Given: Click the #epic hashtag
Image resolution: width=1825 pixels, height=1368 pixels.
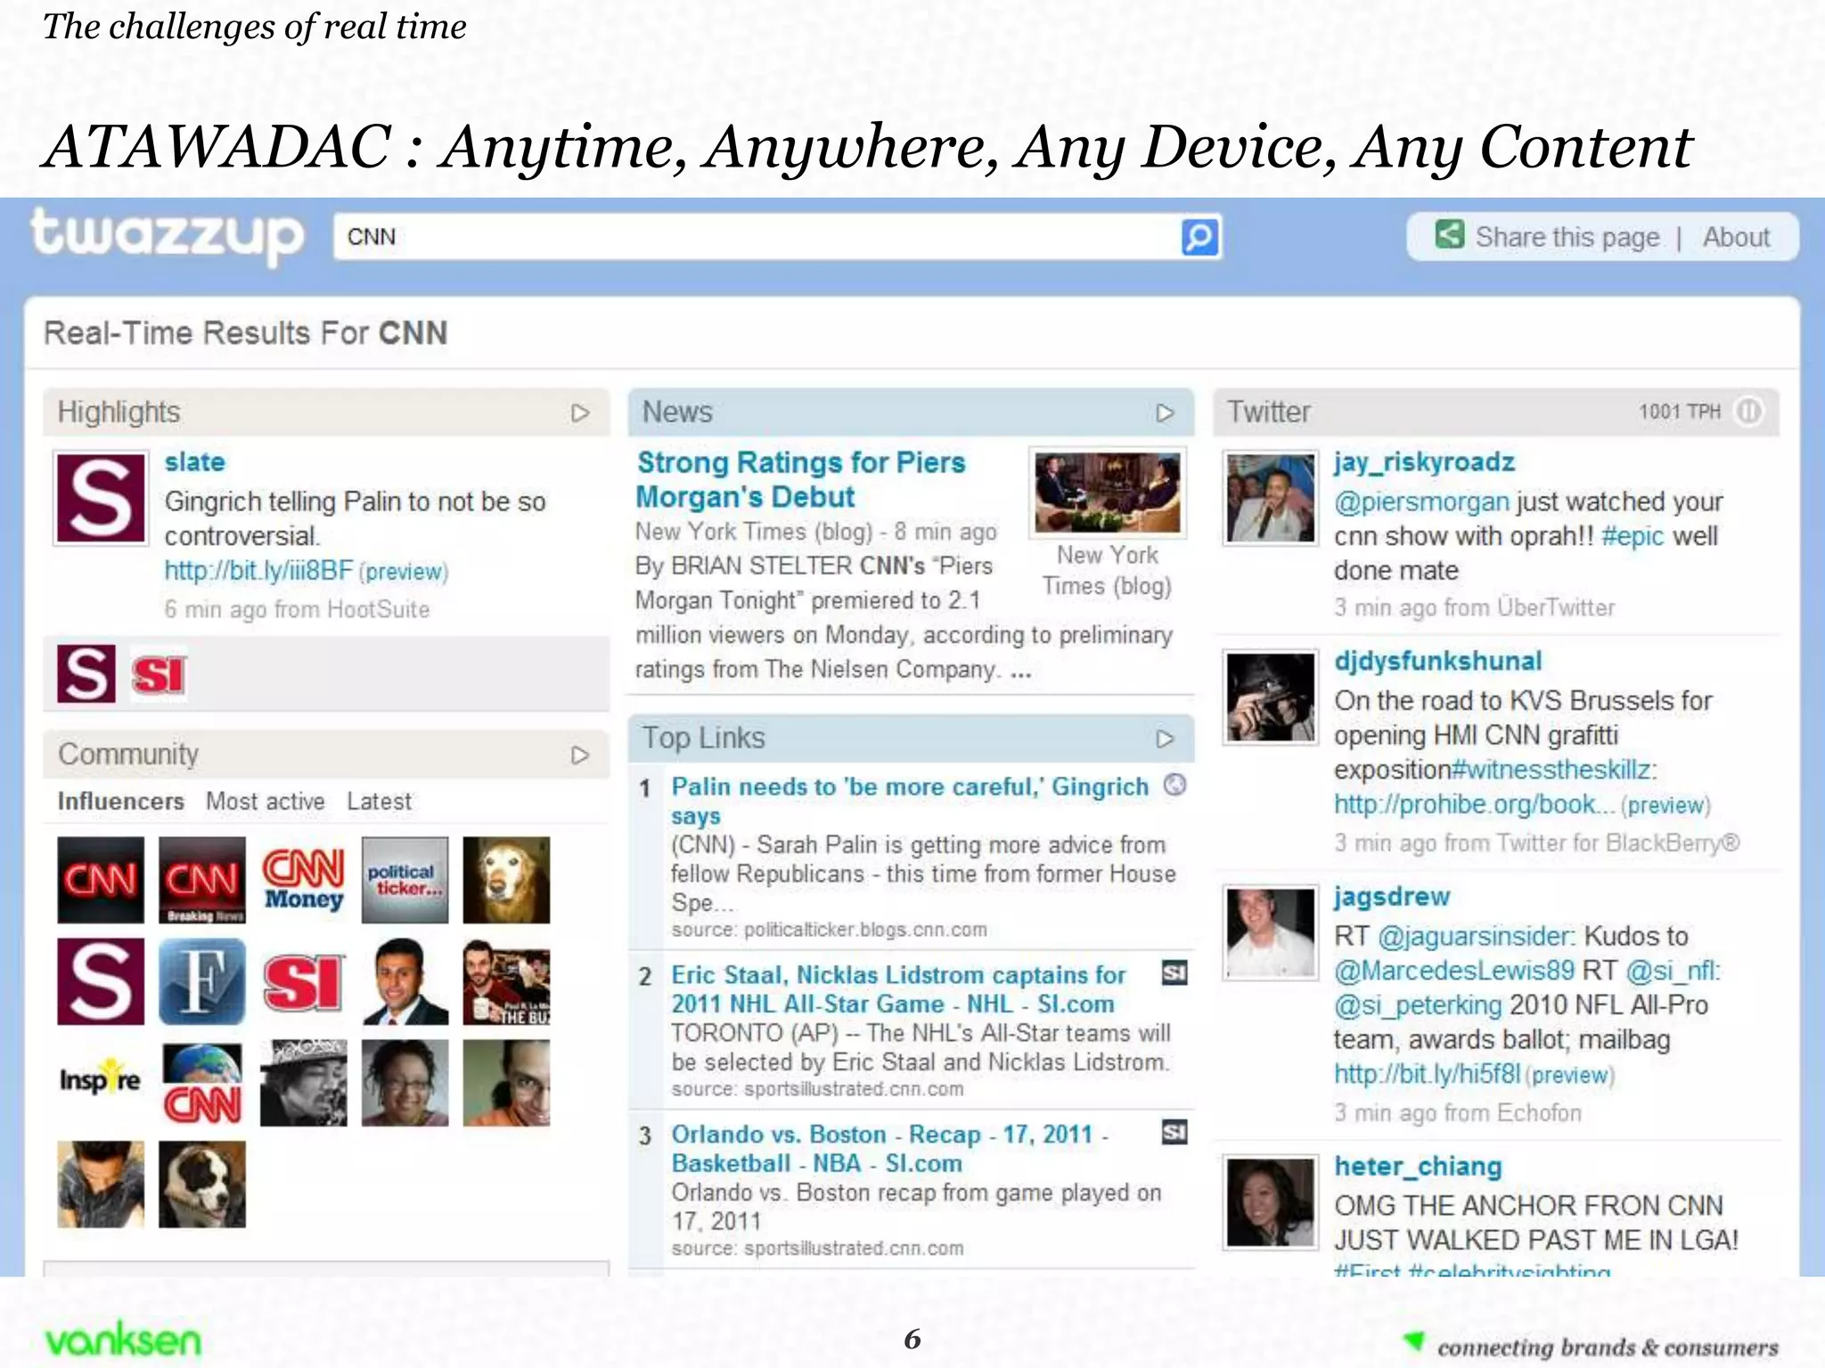Looking at the screenshot, I should (1633, 537).
